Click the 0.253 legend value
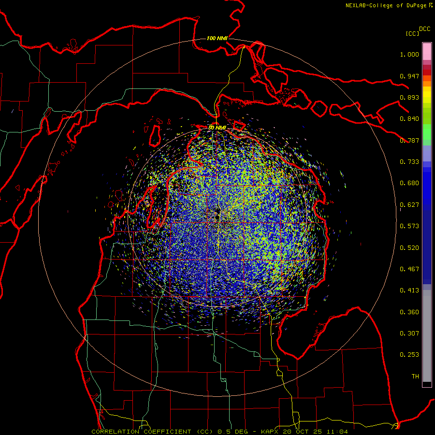This screenshot has width=435, height=435. pos(409,355)
